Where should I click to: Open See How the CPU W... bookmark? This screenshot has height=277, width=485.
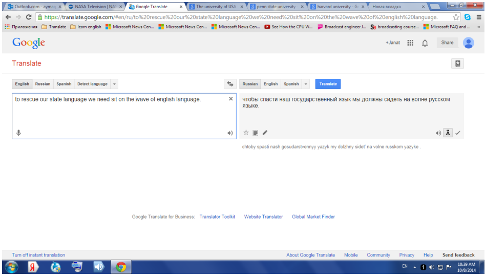(288, 27)
